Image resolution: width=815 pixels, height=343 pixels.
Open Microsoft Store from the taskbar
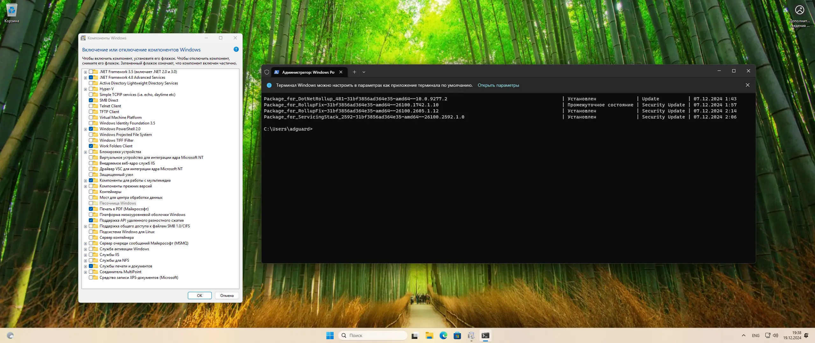(x=457, y=335)
